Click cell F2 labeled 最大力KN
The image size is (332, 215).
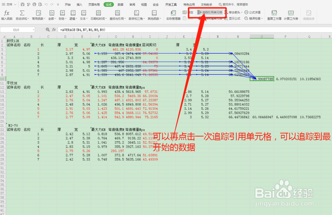click(99, 45)
